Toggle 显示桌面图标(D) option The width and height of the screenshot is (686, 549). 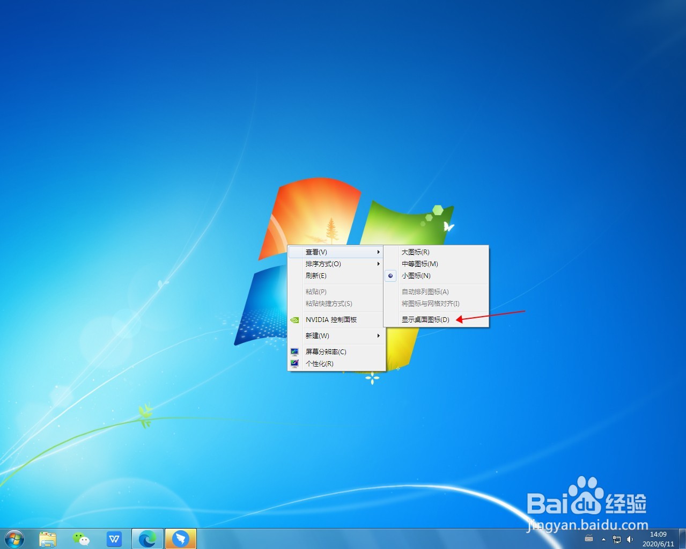(x=436, y=320)
